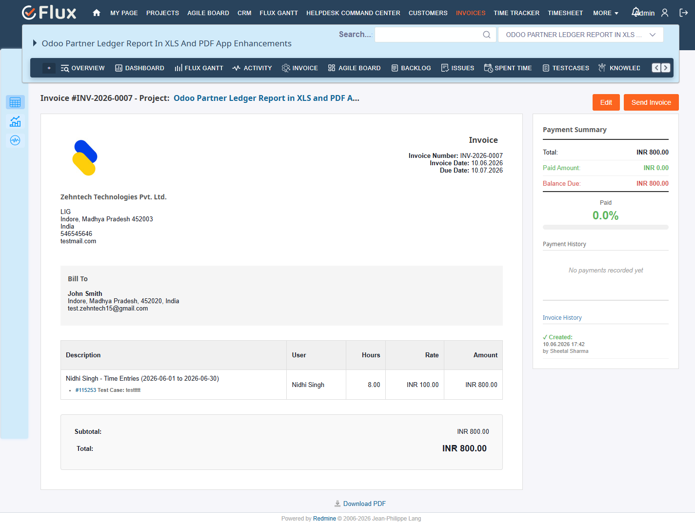Click the Balance Due amount
Screen dimensions: 695x524
click(653, 184)
